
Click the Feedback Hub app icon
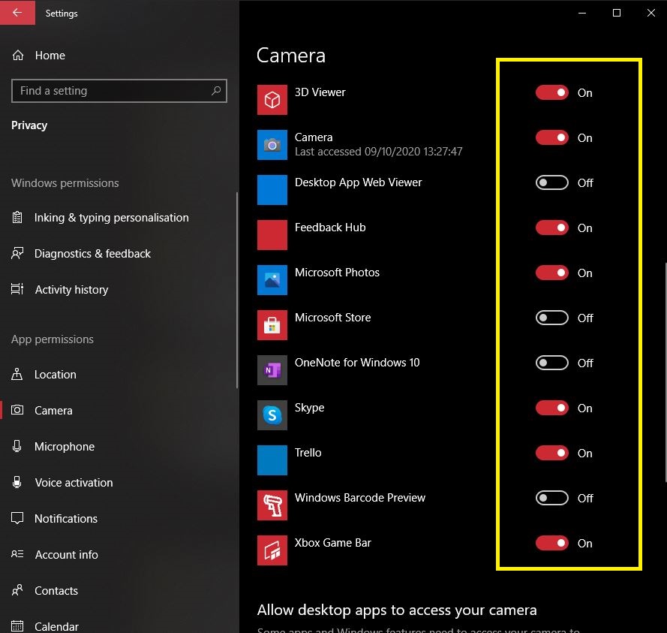point(272,236)
